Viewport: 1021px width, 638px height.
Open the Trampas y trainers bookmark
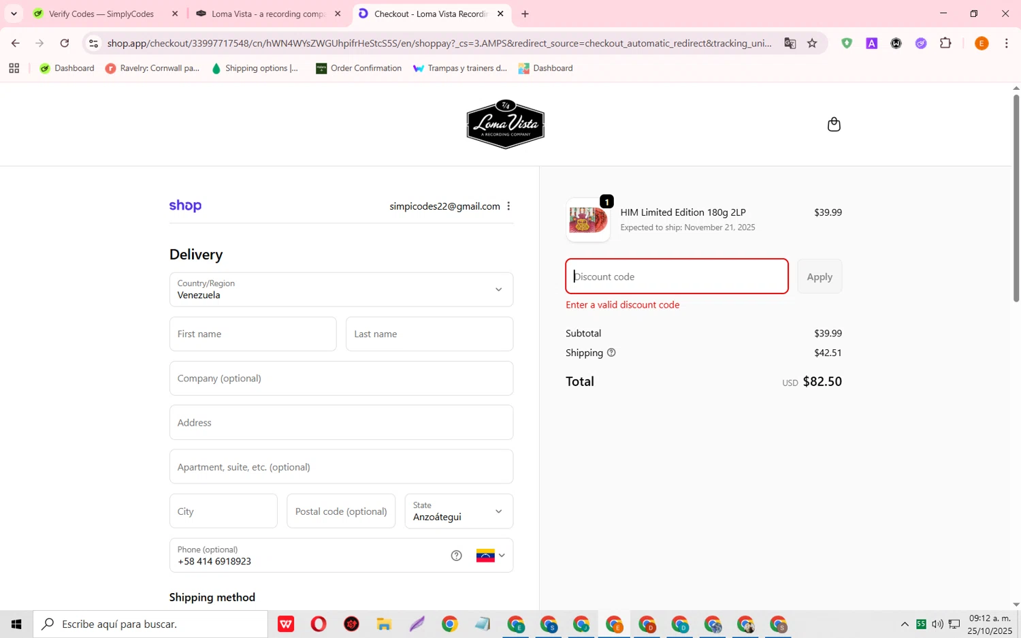click(x=460, y=68)
